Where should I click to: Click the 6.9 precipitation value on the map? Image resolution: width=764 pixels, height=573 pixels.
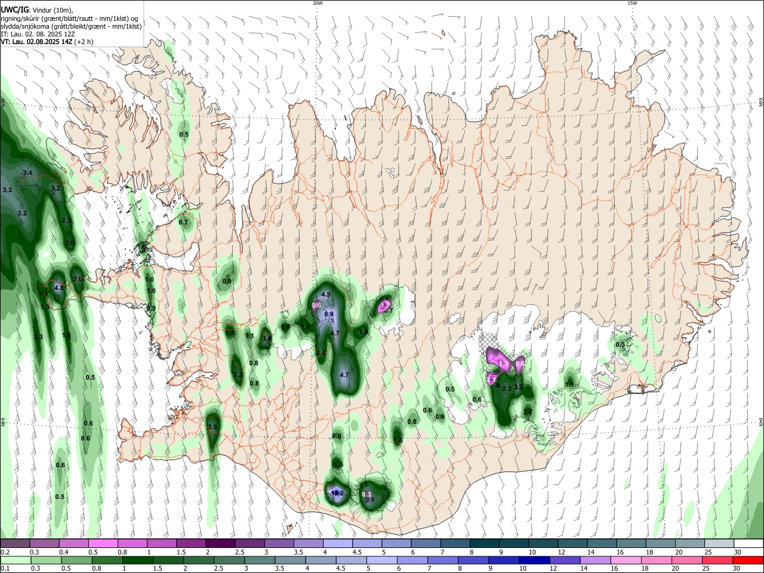point(329,315)
